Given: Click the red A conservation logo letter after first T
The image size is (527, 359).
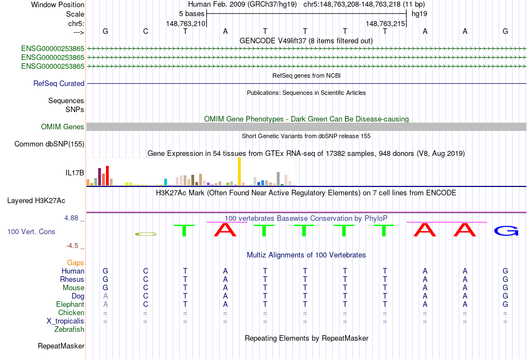Looking at the screenshot, I should tap(225, 230).
